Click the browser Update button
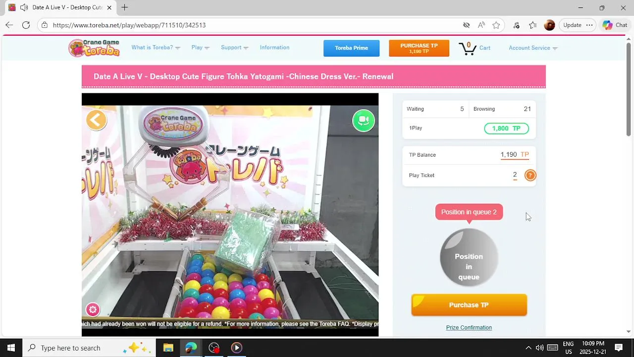634x357 pixels. 572,25
